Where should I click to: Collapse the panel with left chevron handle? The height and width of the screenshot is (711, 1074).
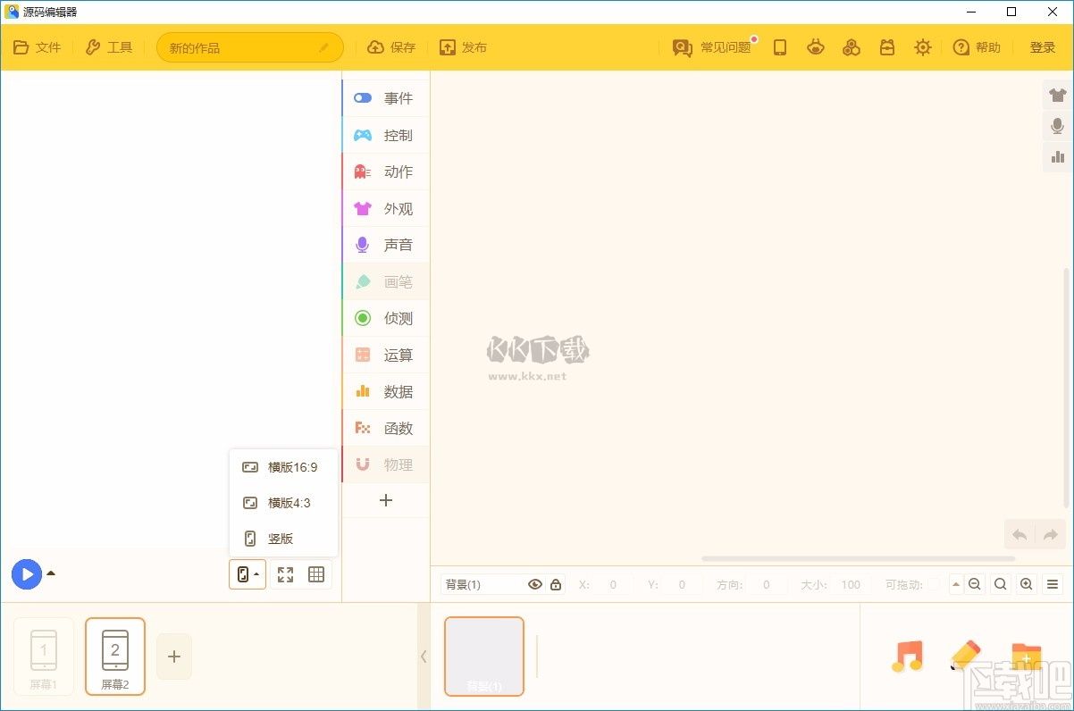[424, 657]
